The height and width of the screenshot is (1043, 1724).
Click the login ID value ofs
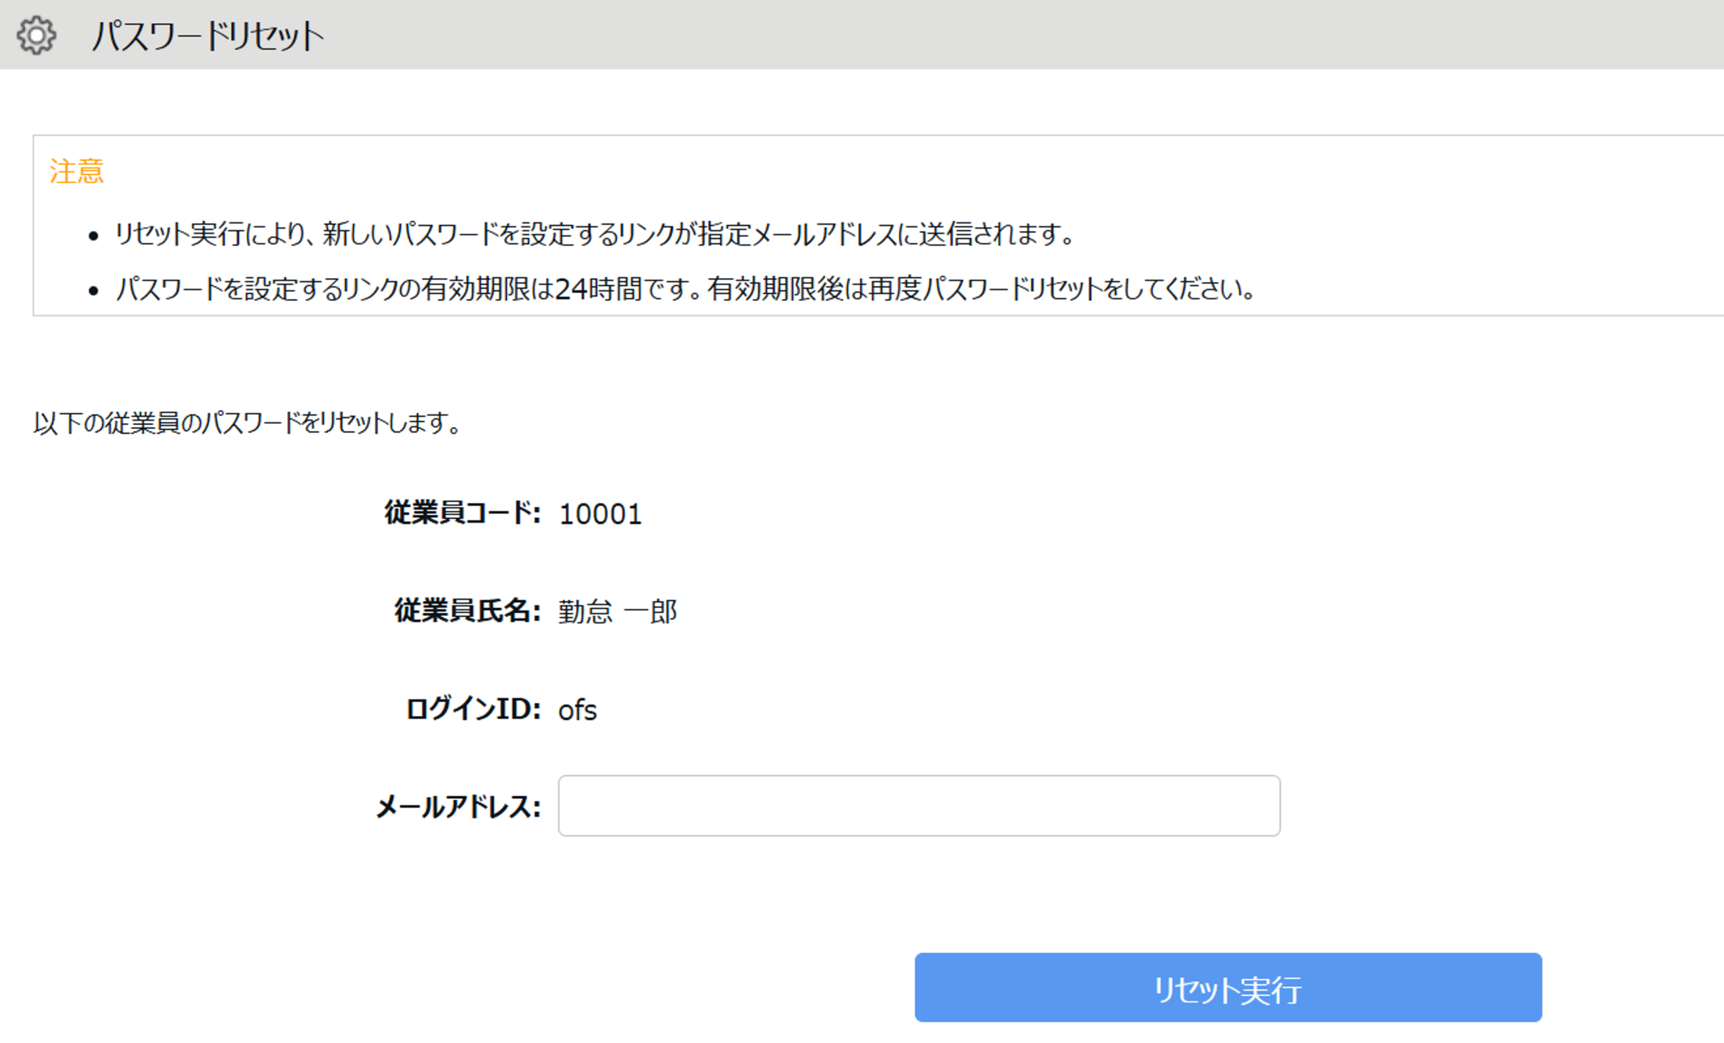pos(577,710)
